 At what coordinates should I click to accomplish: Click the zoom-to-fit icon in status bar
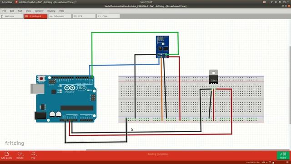pyautogui.click(x=270, y=162)
